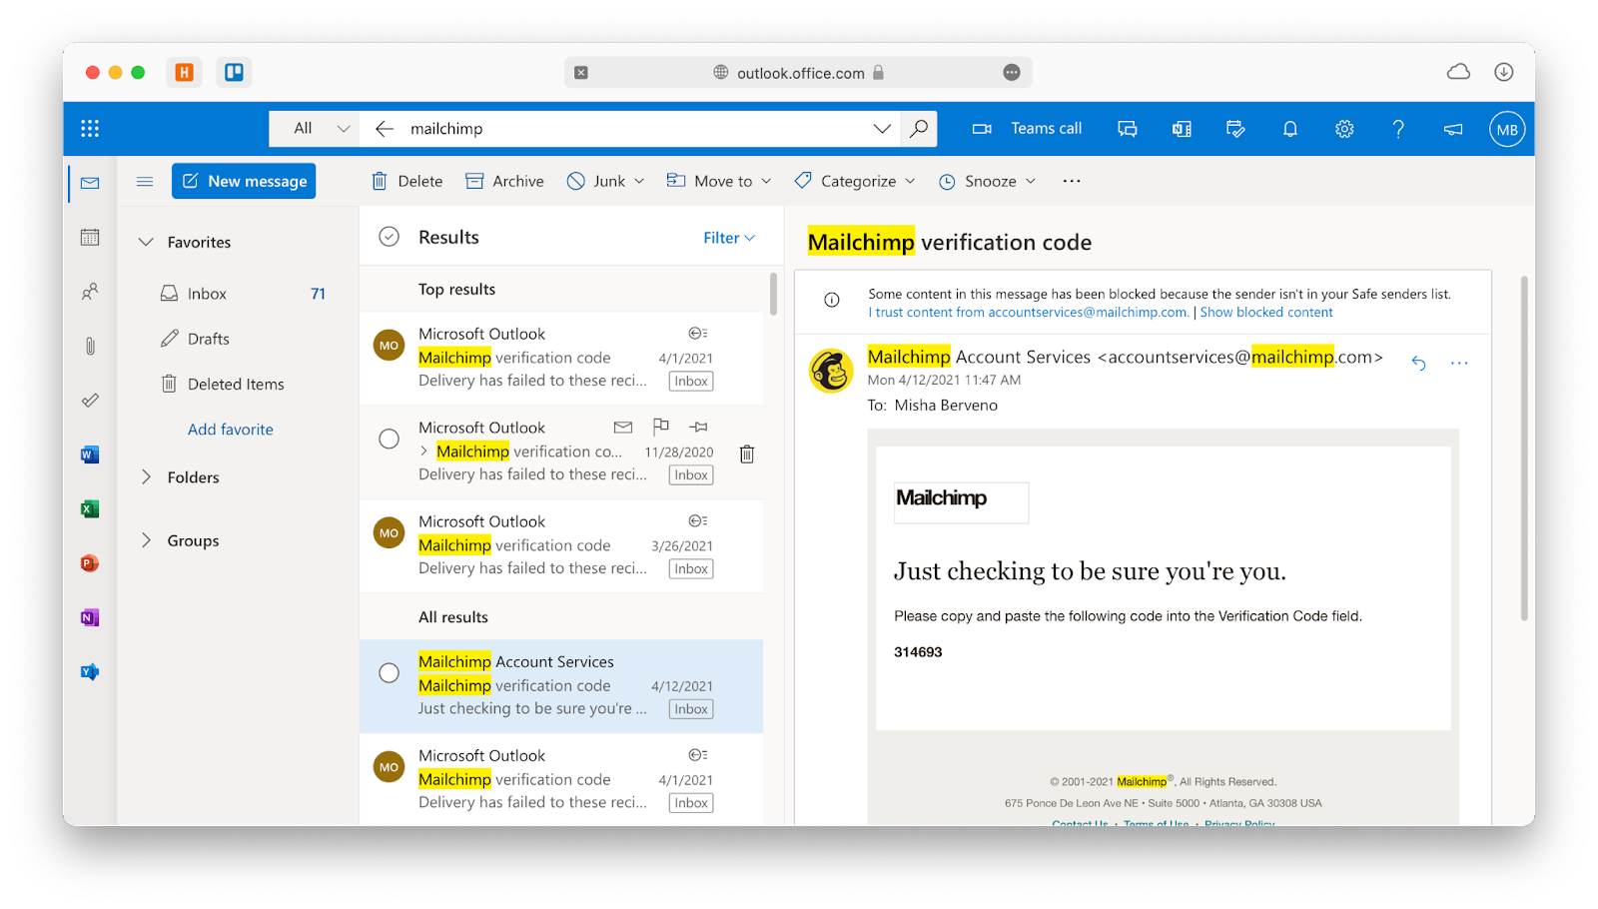Viewport: 1598px width, 909px height.
Task: Click Add favorite link
Action: (231, 430)
